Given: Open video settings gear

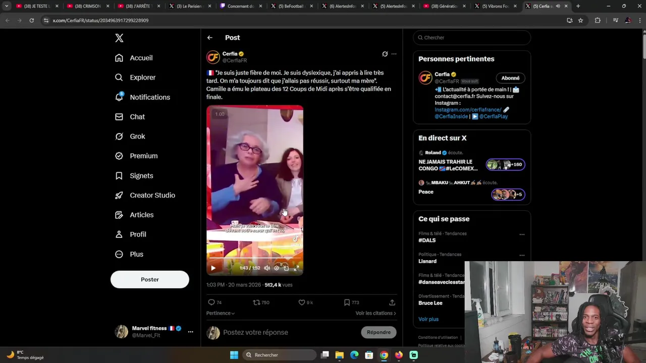Looking at the screenshot, I should point(277,268).
